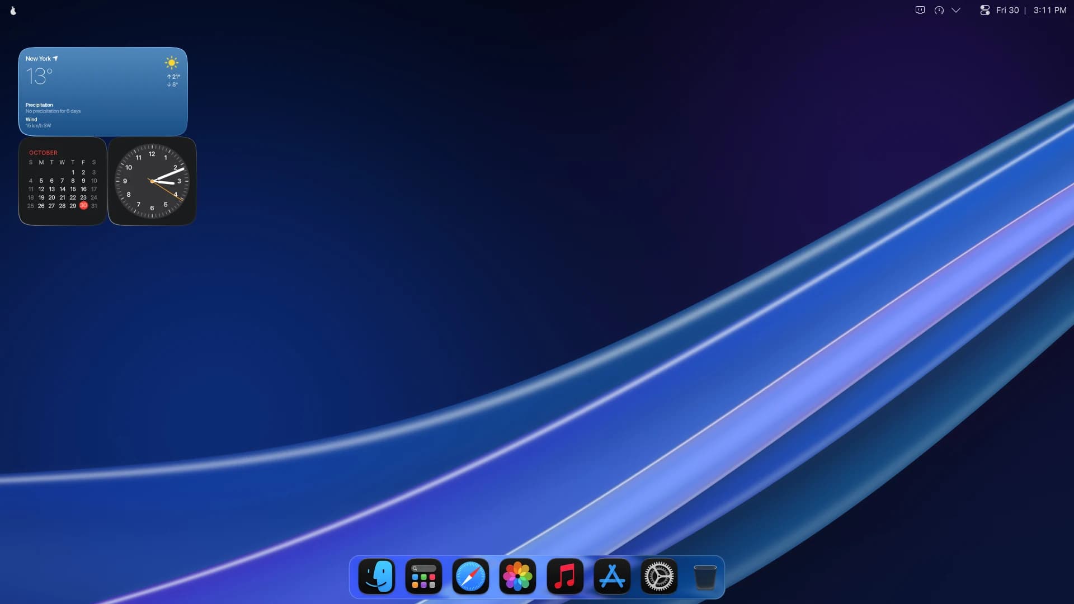Open the App Store dock icon
Viewport: 1074px width, 604px height.
(x=612, y=577)
